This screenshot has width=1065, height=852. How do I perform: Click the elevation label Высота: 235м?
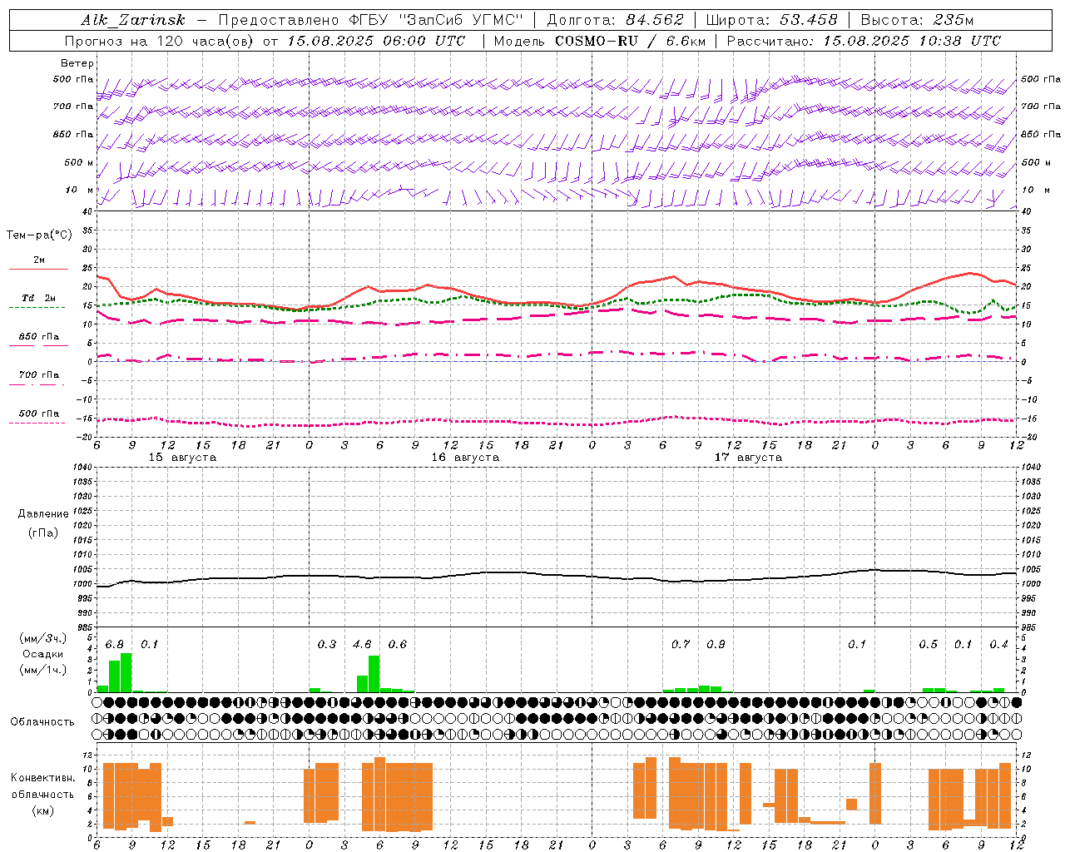[x=917, y=20]
